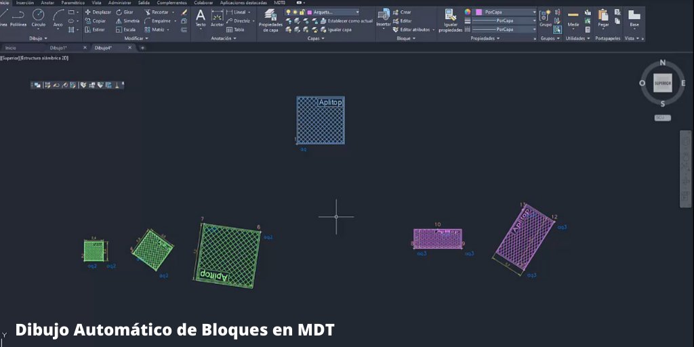Expand the Capas panel
The image size is (694, 347).
316,39
